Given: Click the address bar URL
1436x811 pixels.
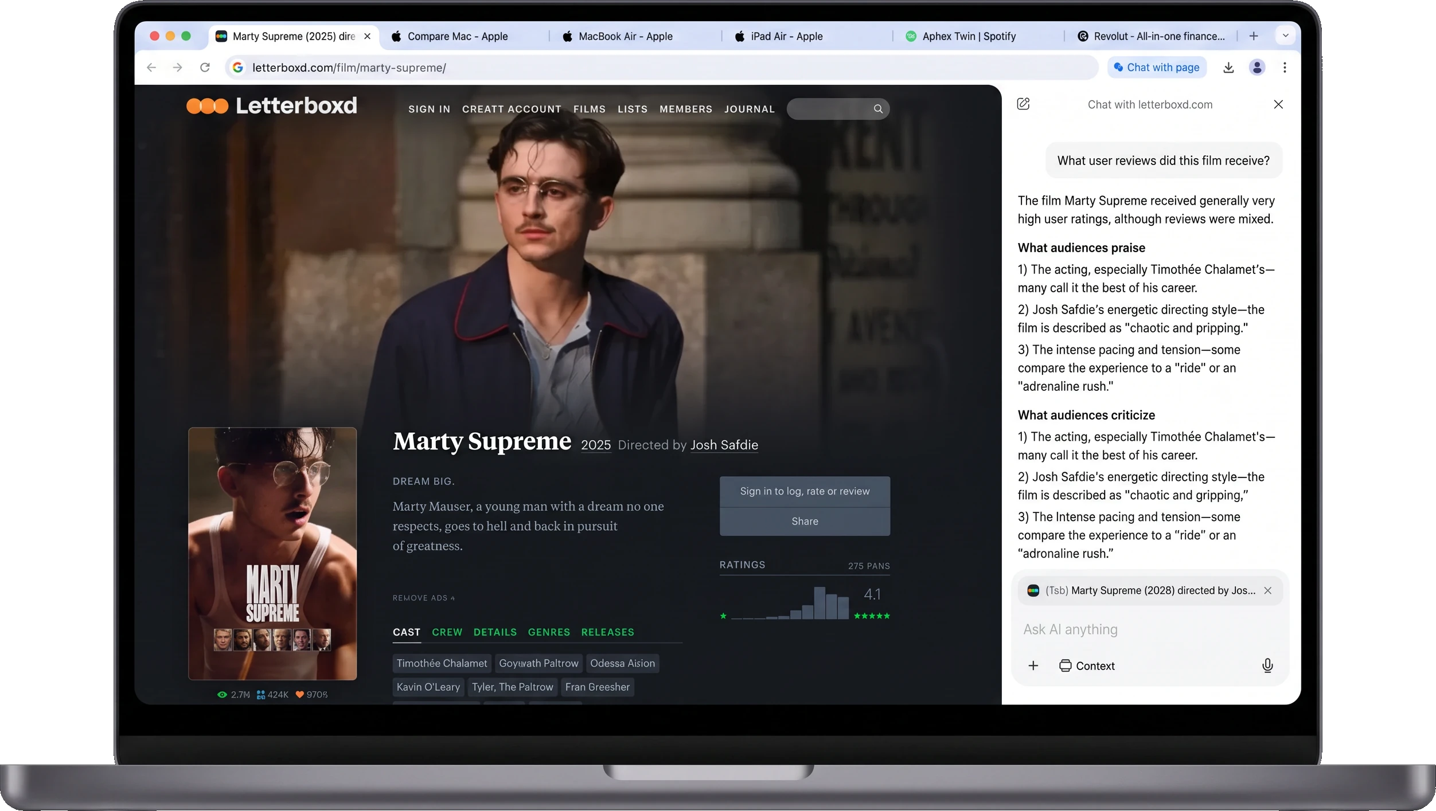Looking at the screenshot, I should pos(349,68).
